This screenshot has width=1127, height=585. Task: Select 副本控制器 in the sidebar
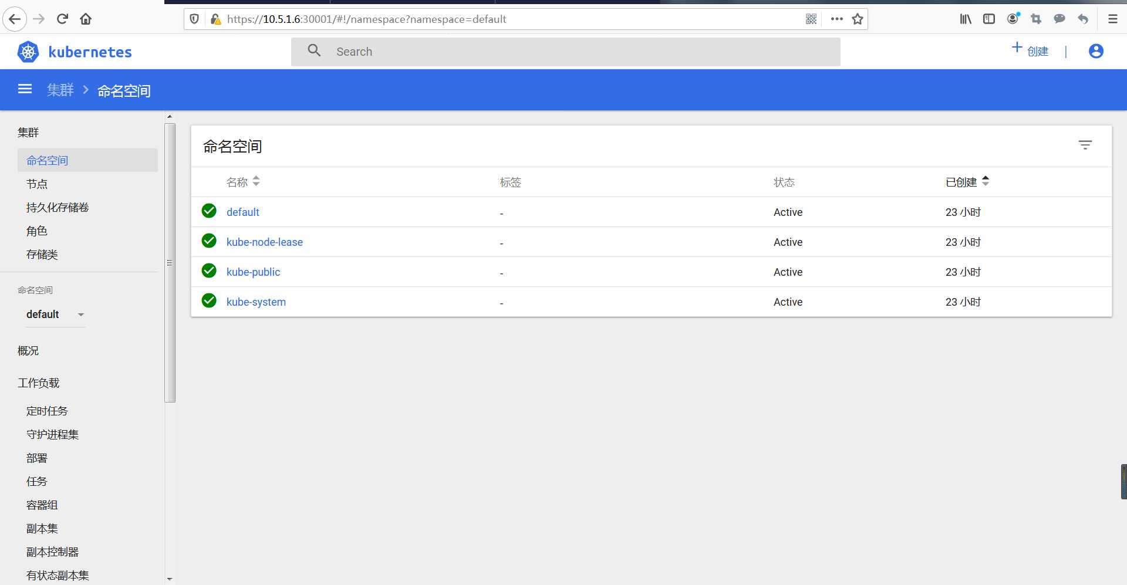[x=52, y=552]
